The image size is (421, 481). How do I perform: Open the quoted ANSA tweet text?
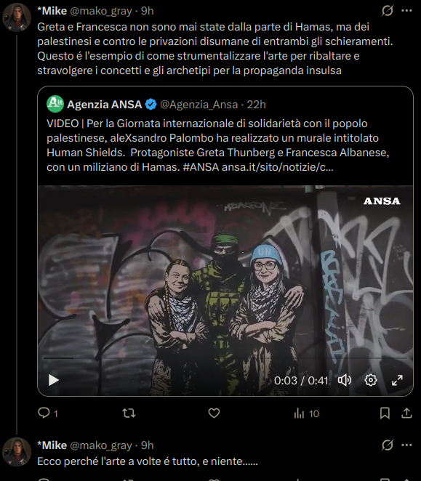tap(217, 145)
